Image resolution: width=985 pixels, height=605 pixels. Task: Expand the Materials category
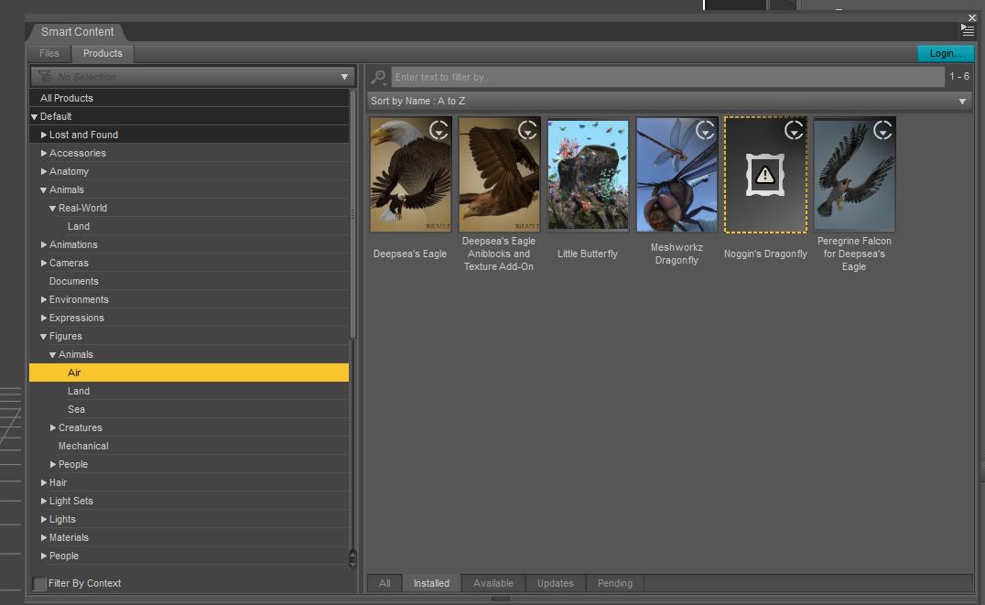click(x=44, y=538)
